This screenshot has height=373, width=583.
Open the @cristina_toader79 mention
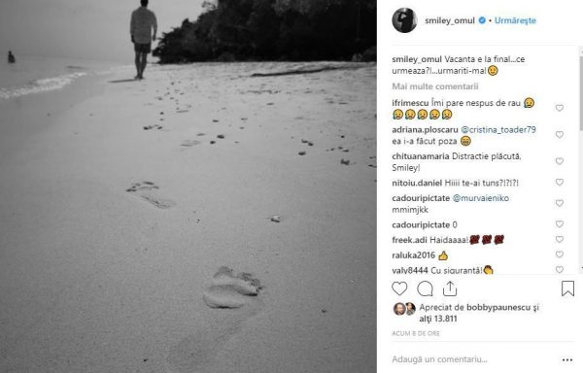(498, 129)
